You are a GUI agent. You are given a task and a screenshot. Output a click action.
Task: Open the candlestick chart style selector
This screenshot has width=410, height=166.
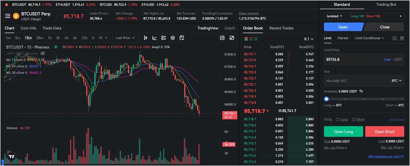pos(146,38)
